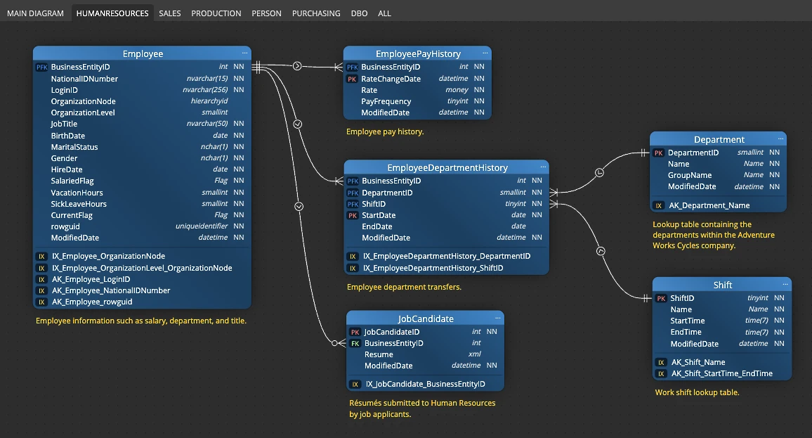This screenshot has height=438, width=812.
Task: Select the Employee information description note
Action: pos(141,321)
